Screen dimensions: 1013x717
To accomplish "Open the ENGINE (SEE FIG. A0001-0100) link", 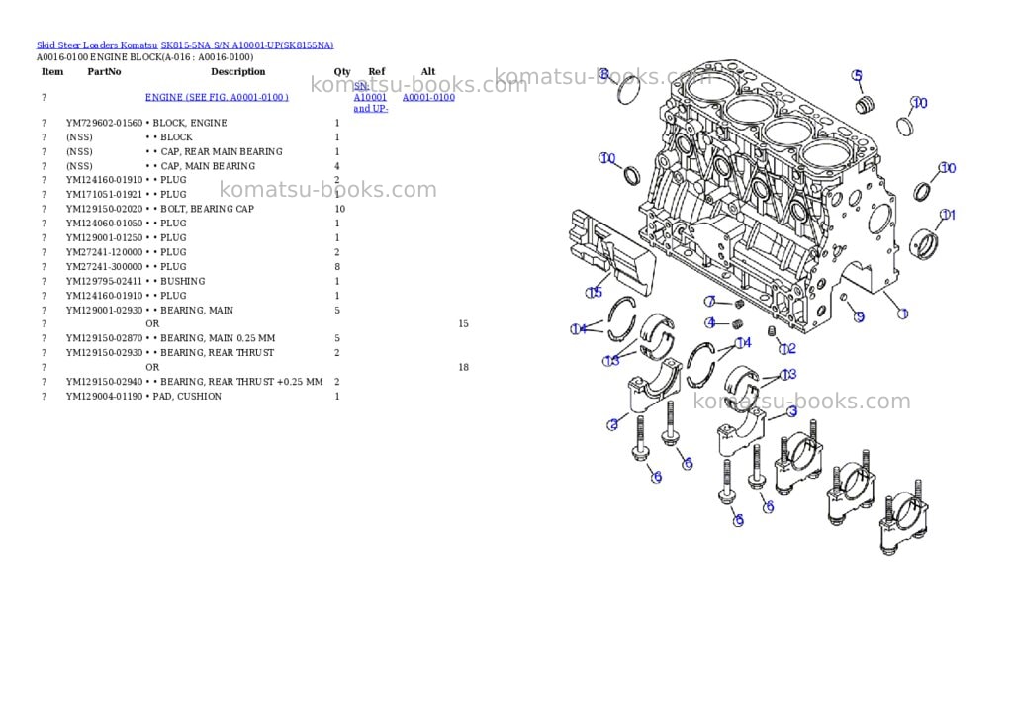I will point(217,98).
